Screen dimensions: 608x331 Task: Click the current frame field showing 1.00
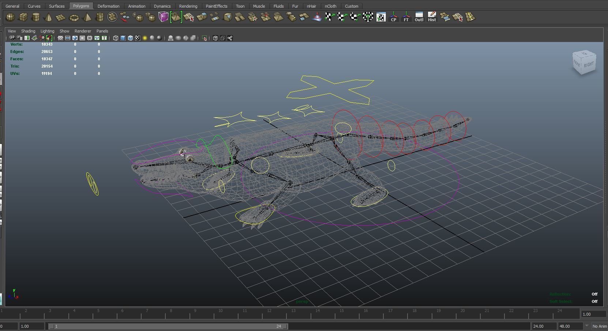(x=593, y=314)
